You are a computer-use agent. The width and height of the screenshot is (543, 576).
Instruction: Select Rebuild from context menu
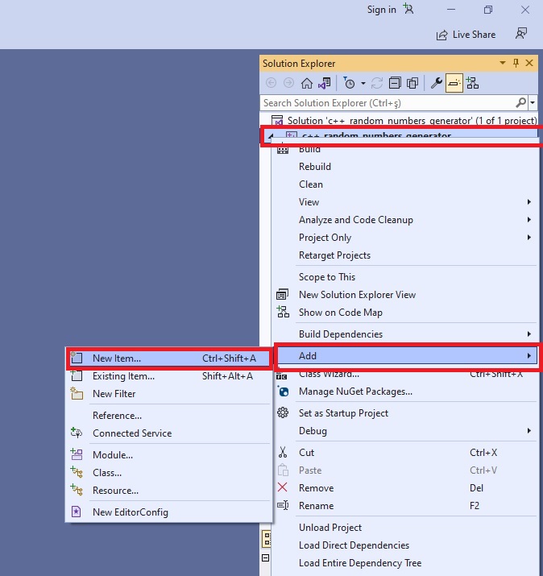coord(407,167)
